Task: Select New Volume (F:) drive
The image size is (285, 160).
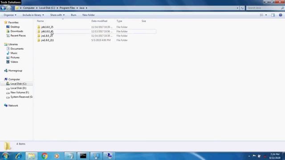Action: tap(20, 92)
